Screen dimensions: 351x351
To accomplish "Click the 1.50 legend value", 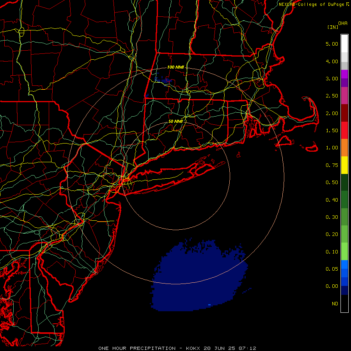I will pyautogui.click(x=332, y=131).
